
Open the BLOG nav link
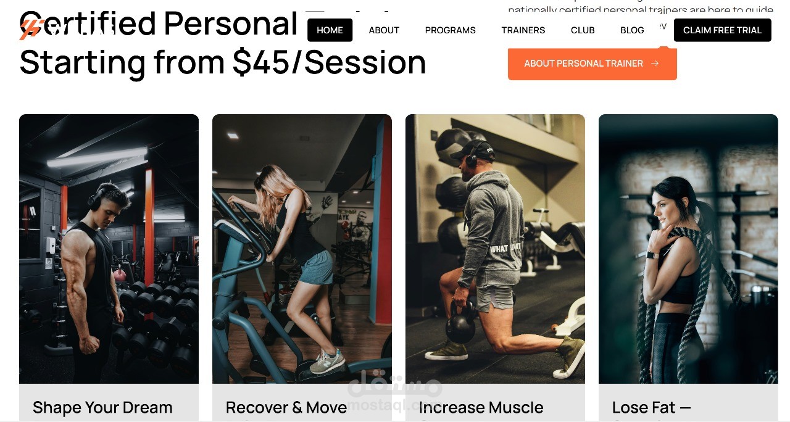coord(632,30)
